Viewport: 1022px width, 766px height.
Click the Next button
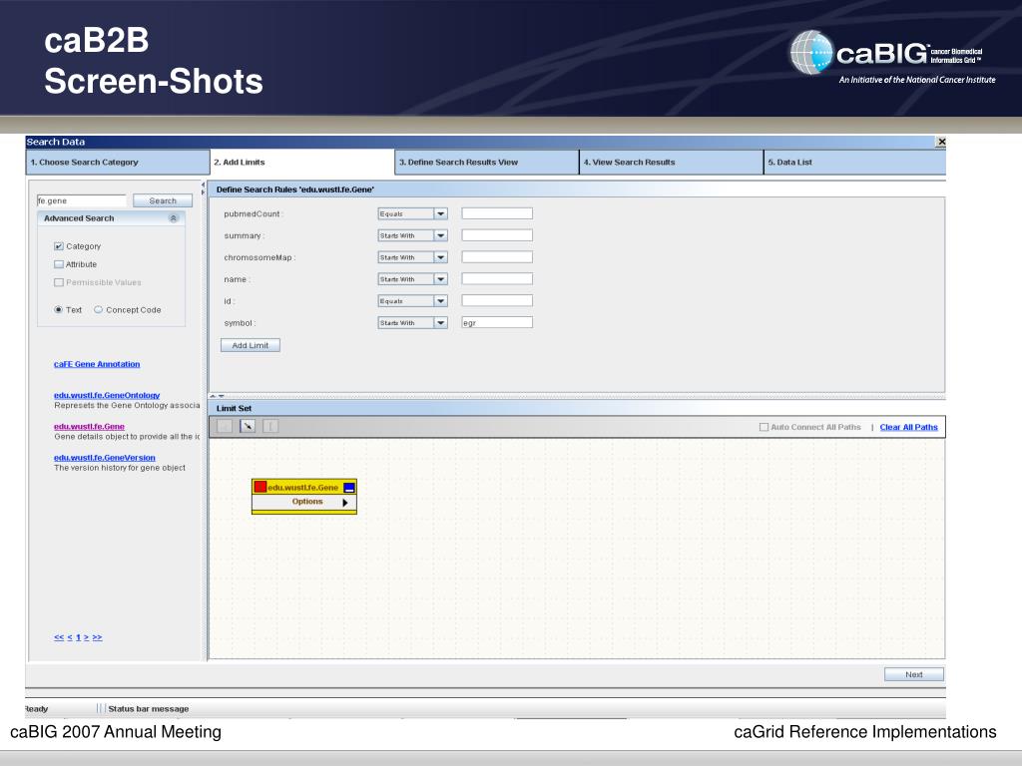pyautogui.click(x=914, y=674)
